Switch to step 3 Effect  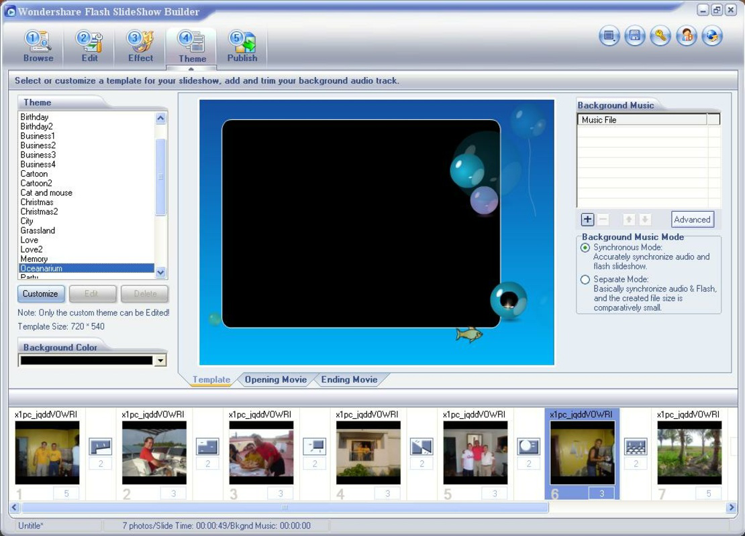(141, 46)
